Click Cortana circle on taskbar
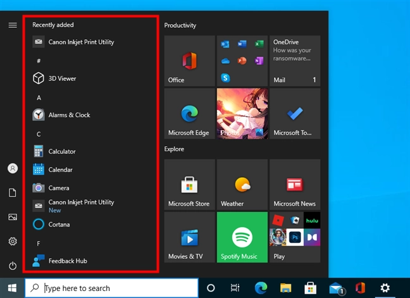Screen dimensions: 410x298 (x=211, y=288)
